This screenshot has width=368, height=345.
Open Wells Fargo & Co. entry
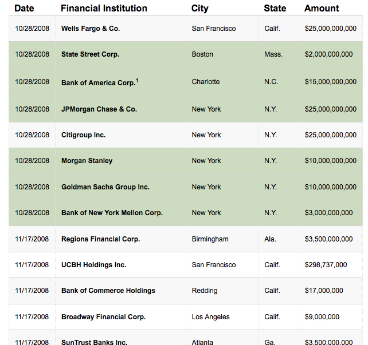point(91,29)
